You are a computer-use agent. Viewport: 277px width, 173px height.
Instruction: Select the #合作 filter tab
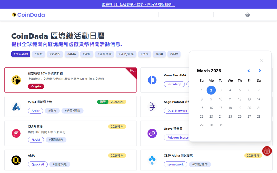click(144, 54)
